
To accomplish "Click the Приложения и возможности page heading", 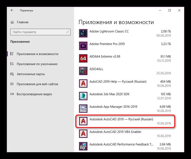I will click(116, 22).
